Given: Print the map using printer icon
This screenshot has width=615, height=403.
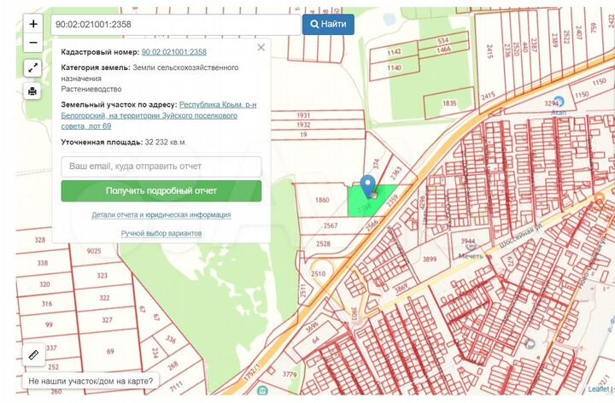Looking at the screenshot, I should [x=32, y=91].
